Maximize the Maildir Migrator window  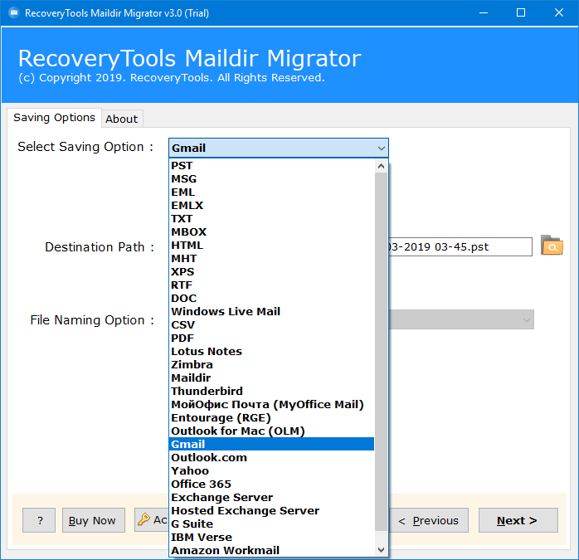(x=521, y=13)
